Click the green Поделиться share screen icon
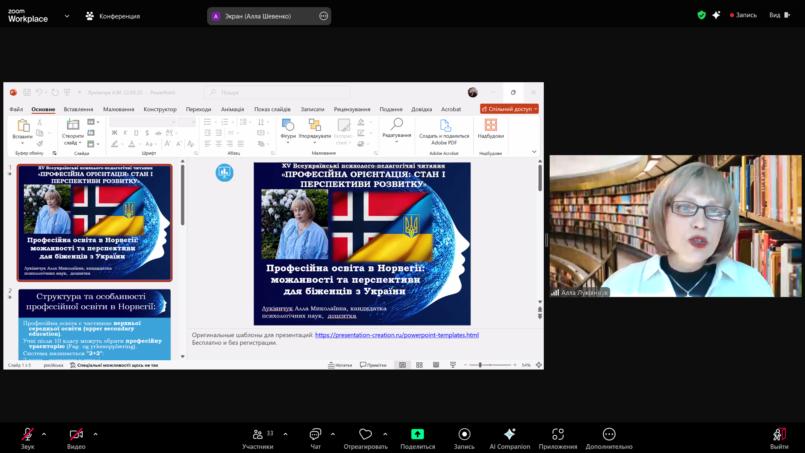This screenshot has width=805, height=453. coord(417,434)
